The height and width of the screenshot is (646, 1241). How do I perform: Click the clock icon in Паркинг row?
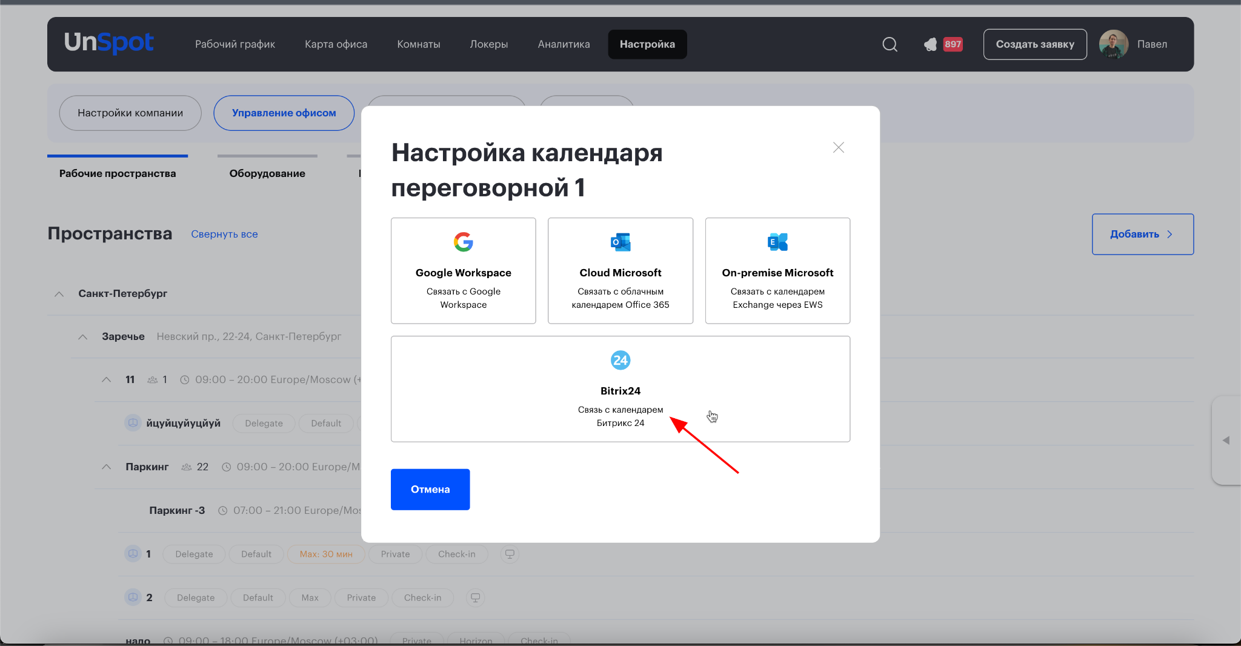tap(226, 467)
